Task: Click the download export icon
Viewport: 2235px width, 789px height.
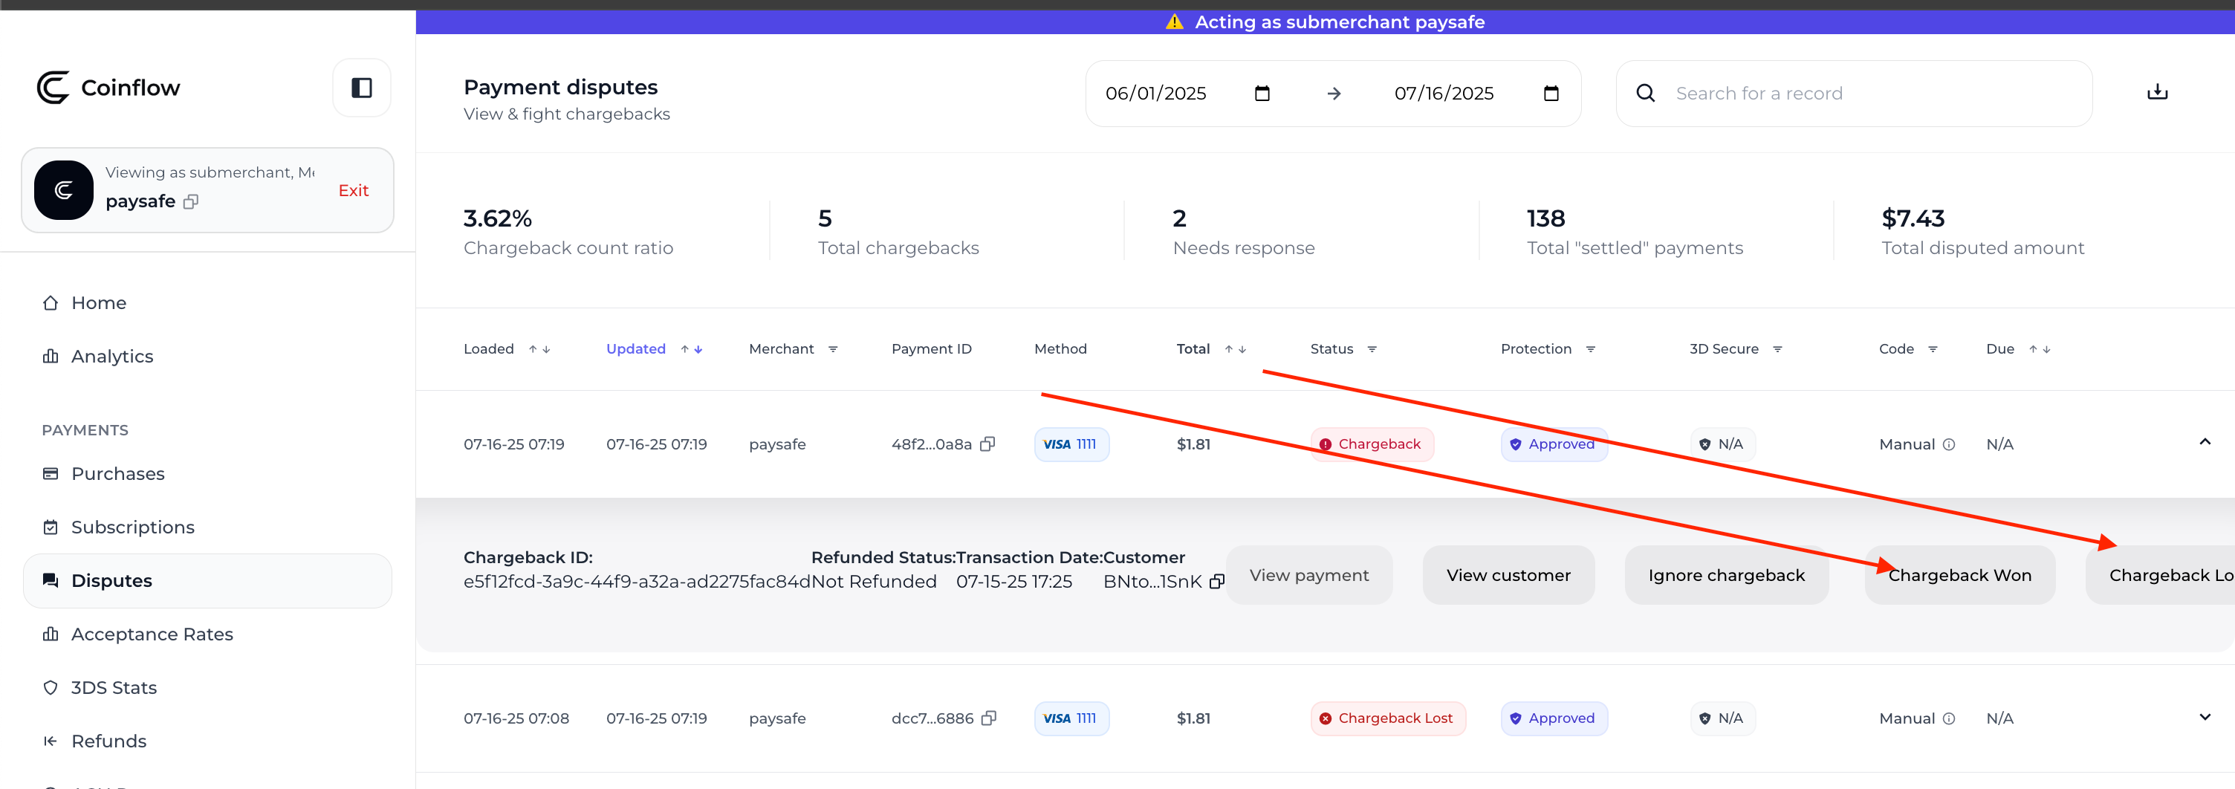Action: click(2158, 92)
